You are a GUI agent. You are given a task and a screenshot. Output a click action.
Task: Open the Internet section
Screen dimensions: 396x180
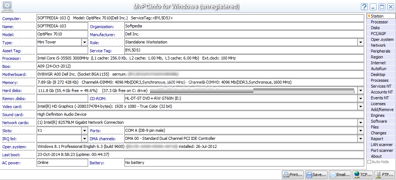tap(381, 63)
